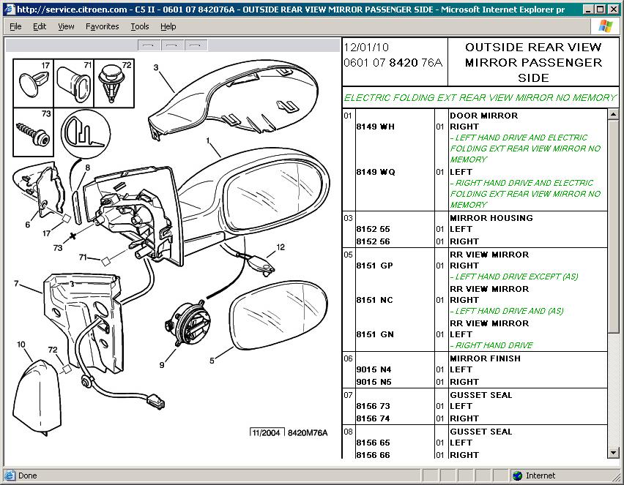This screenshot has width=624, height=485.
Task: Open the Favorites menu
Action: (x=102, y=26)
